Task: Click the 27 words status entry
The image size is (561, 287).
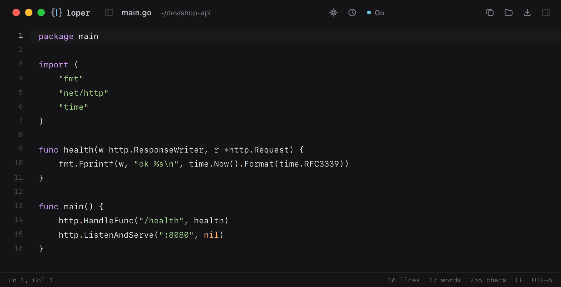Action: [x=445, y=280]
